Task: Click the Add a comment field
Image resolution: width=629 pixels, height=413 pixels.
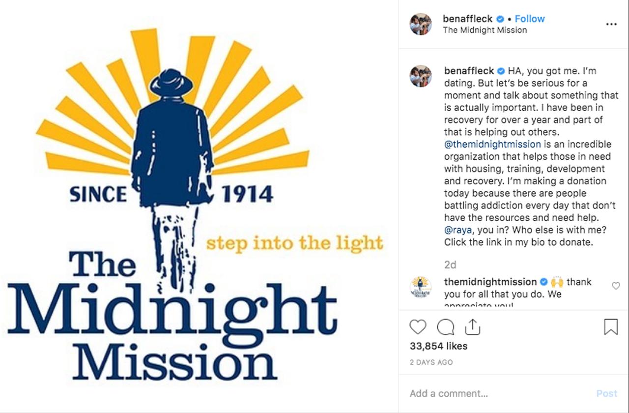Action: tap(499, 393)
